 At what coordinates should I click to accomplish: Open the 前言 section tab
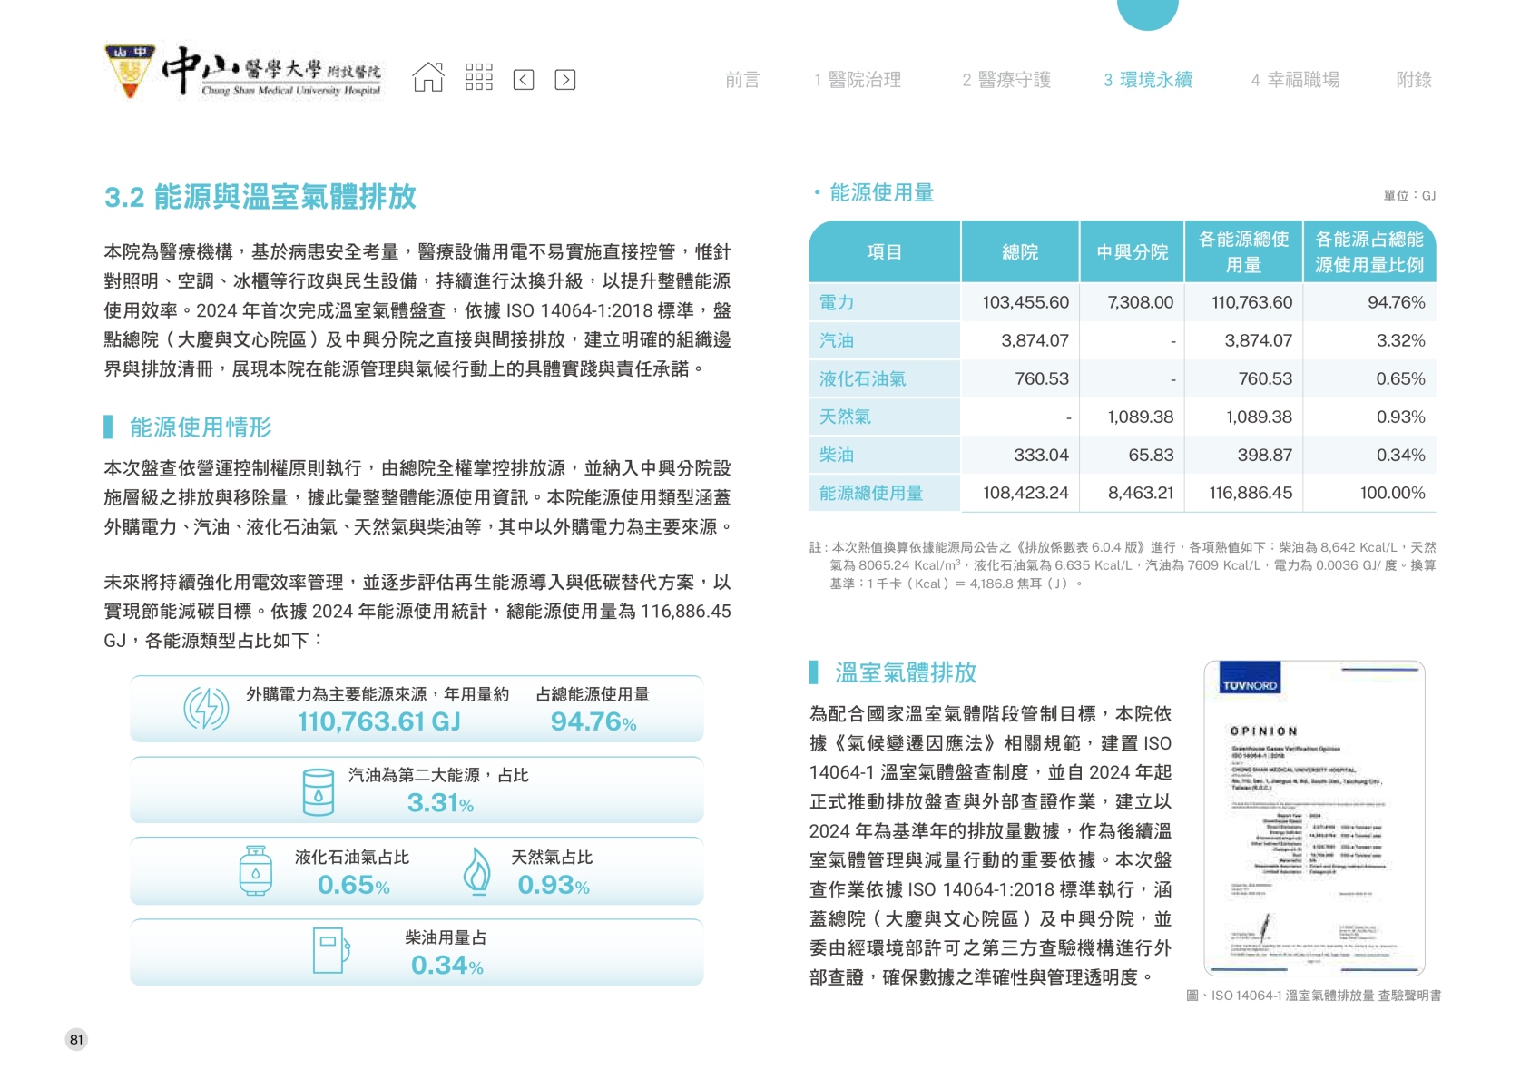tap(741, 80)
